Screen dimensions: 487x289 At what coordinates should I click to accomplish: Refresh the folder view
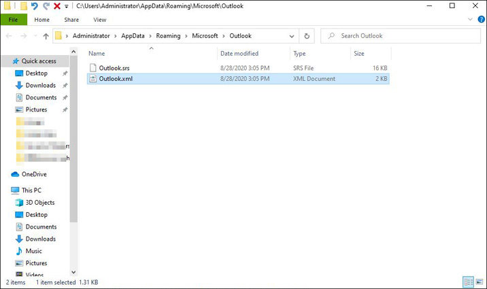click(307, 36)
